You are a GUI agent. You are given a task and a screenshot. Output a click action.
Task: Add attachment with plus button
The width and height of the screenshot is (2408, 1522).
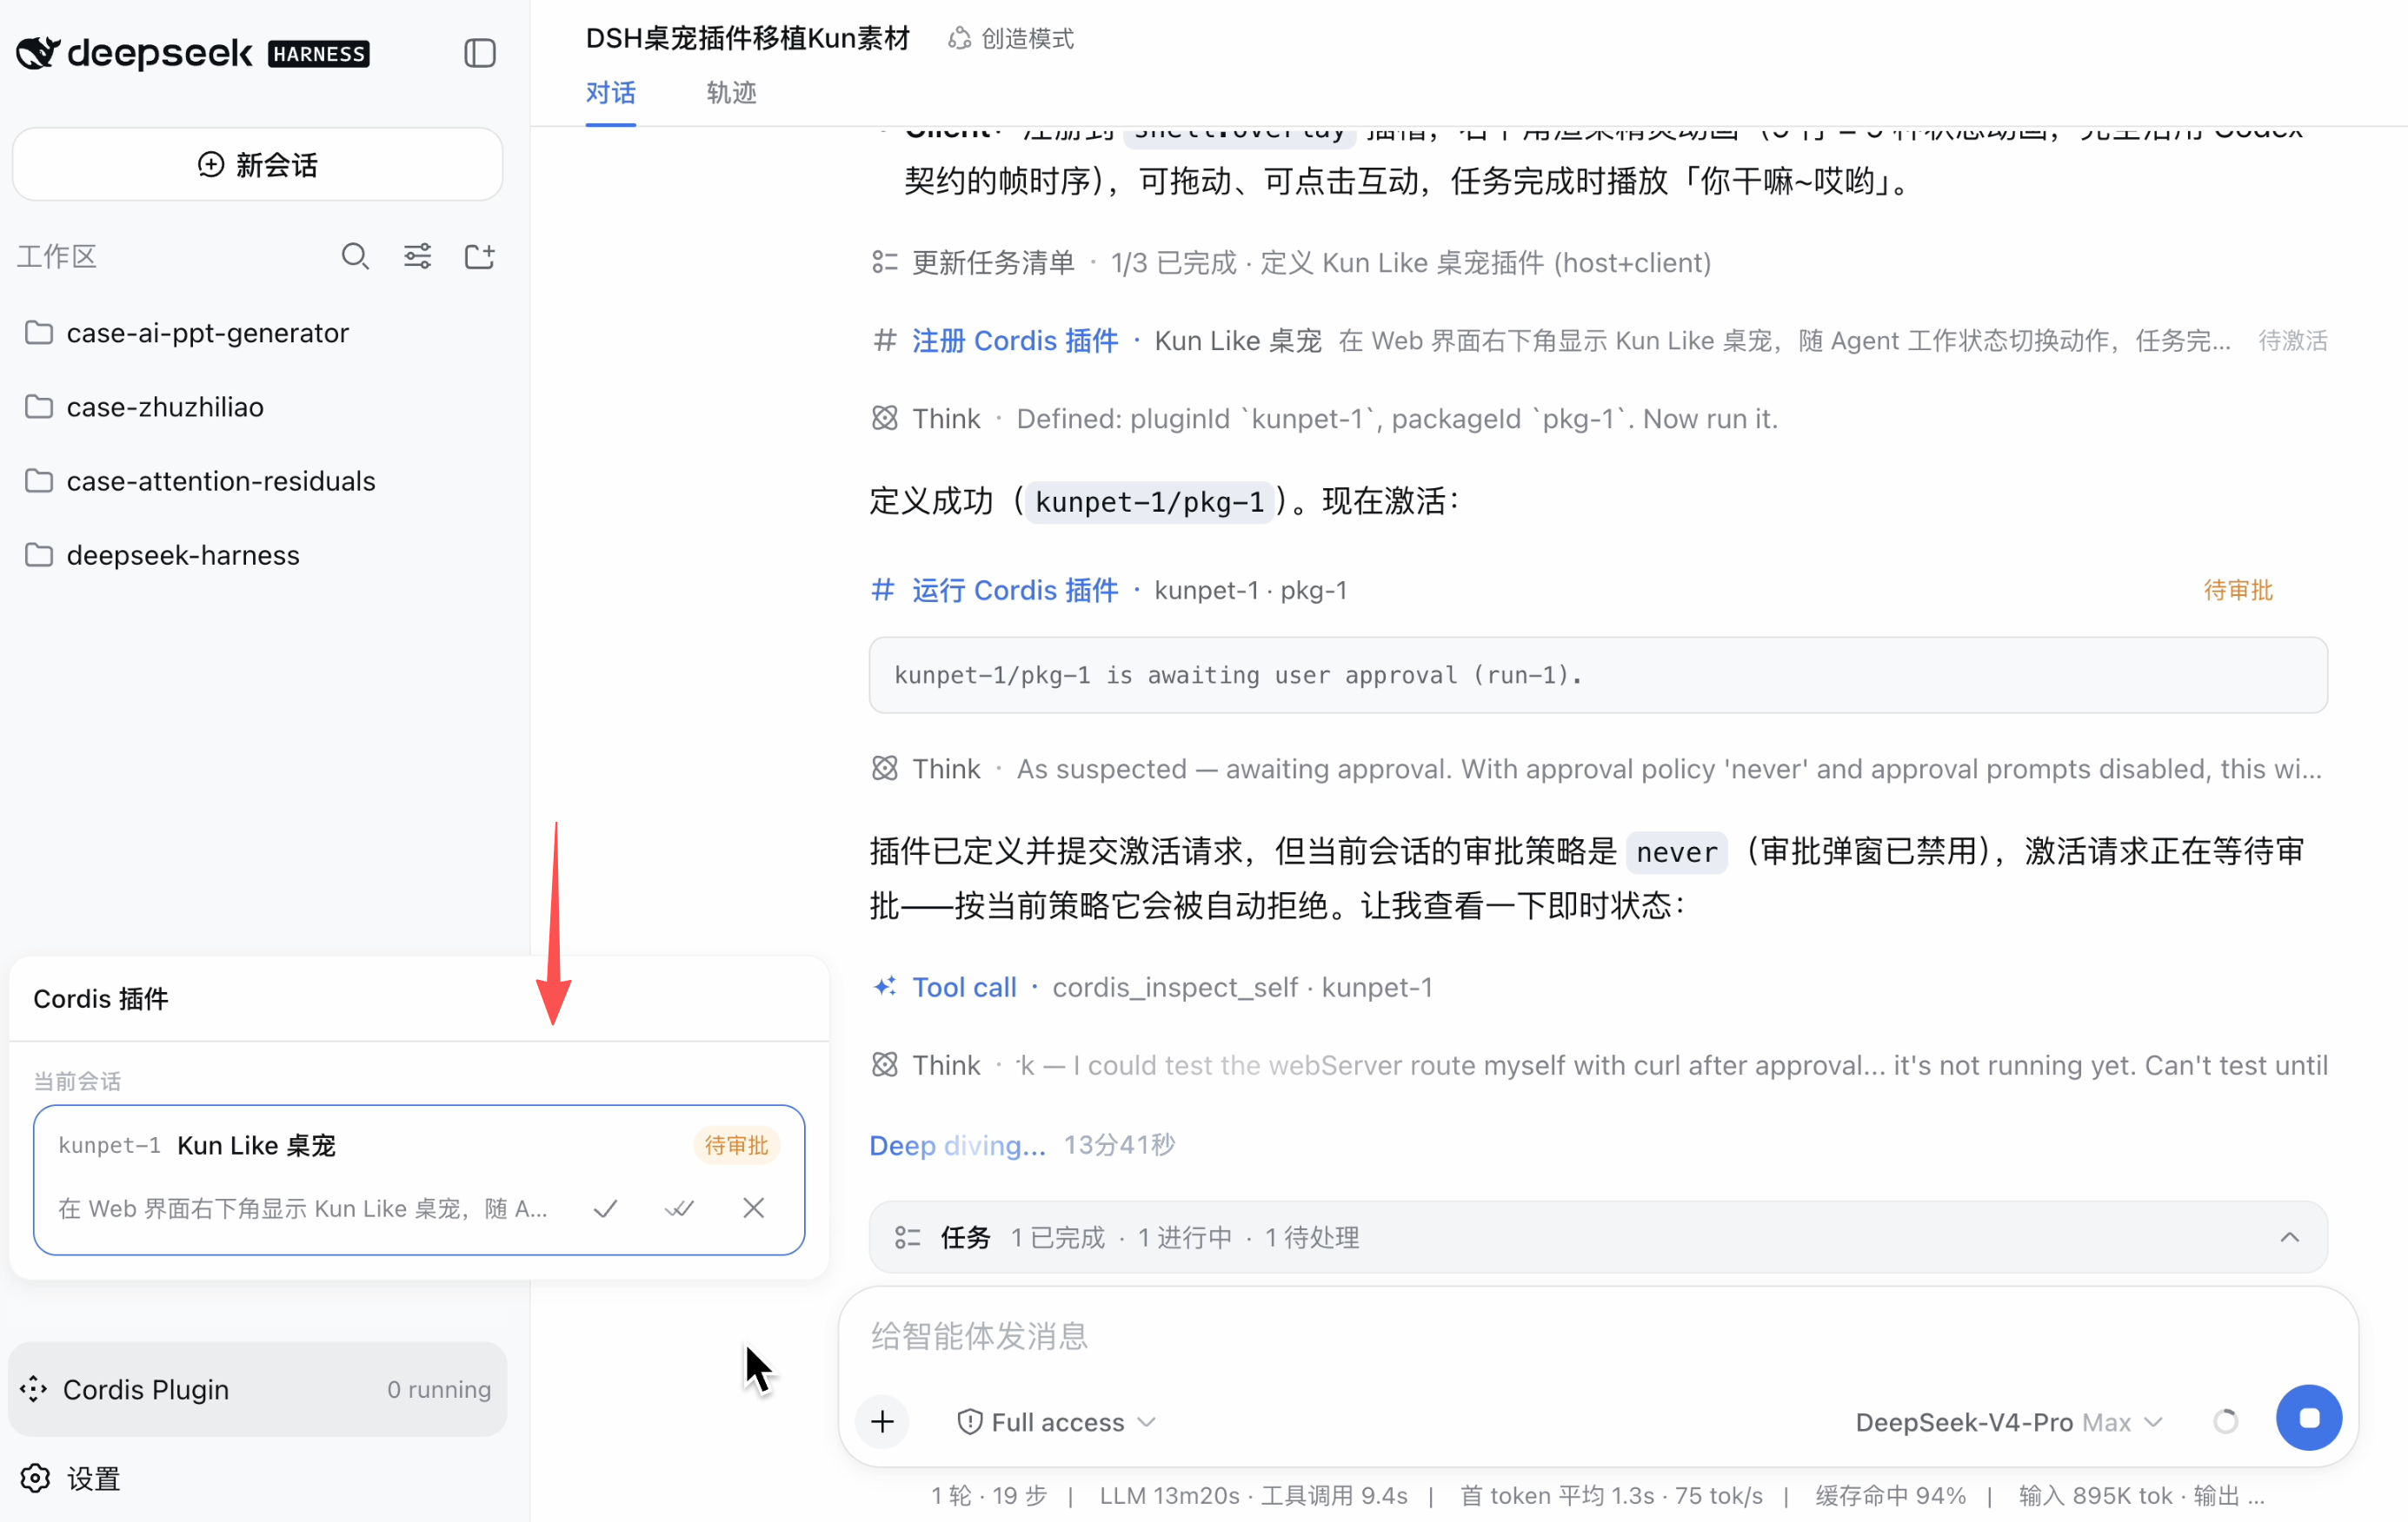pos(882,1421)
